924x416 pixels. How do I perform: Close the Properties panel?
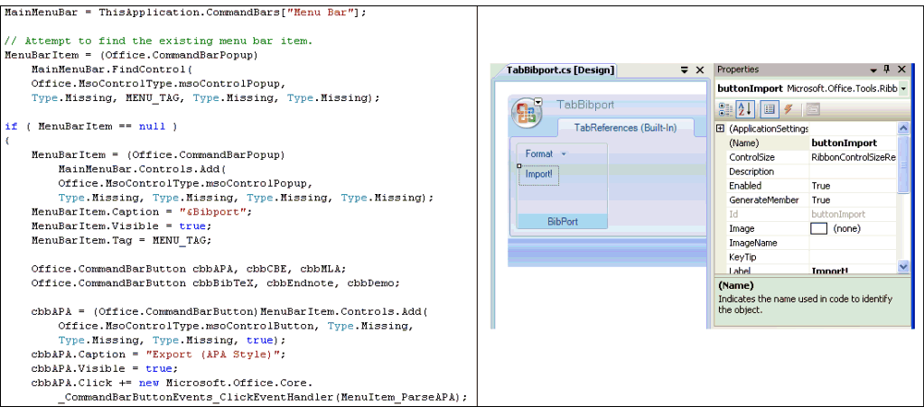point(901,69)
